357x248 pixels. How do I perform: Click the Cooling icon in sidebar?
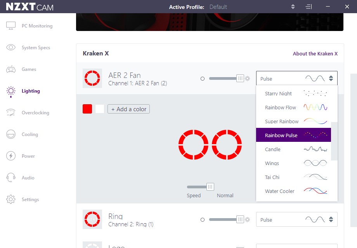[x=11, y=134]
